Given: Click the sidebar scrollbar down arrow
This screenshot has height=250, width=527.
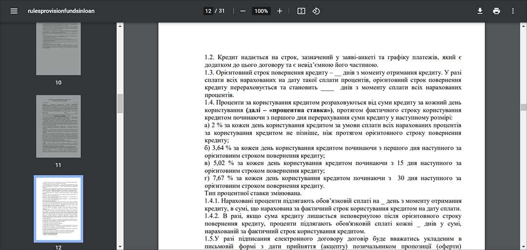Looking at the screenshot, I should tap(120, 247).
